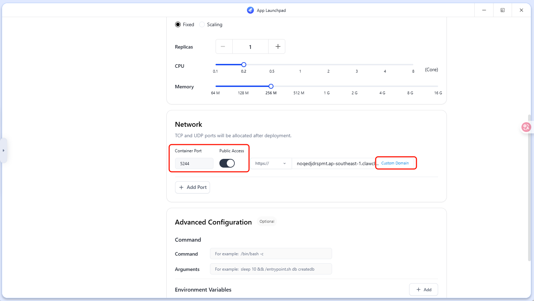The image size is (534, 301).
Task: Click the Container Port input field
Action: tap(194, 163)
